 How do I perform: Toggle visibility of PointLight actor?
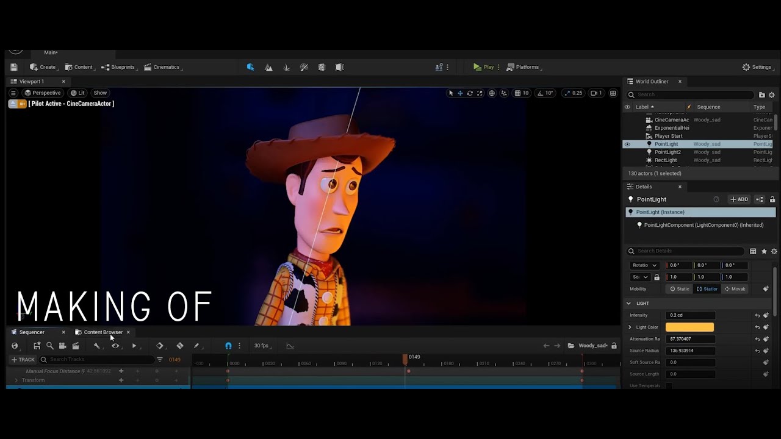click(x=627, y=145)
